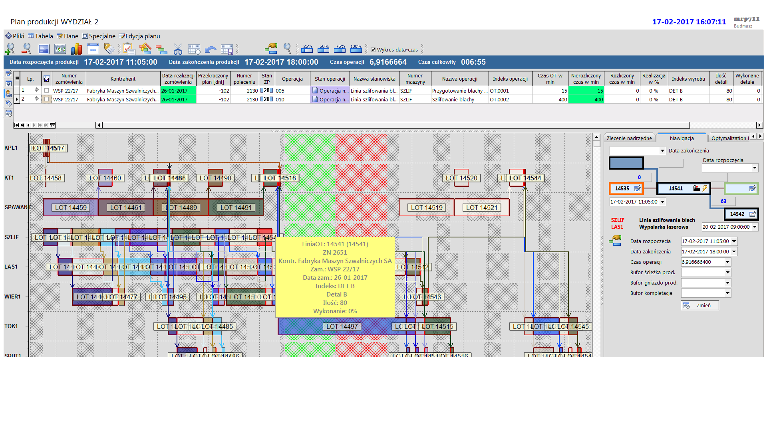Open the 20-02-2017 09:00:00 date dropdown
Viewport: 767px width, 431px height.
tap(755, 227)
